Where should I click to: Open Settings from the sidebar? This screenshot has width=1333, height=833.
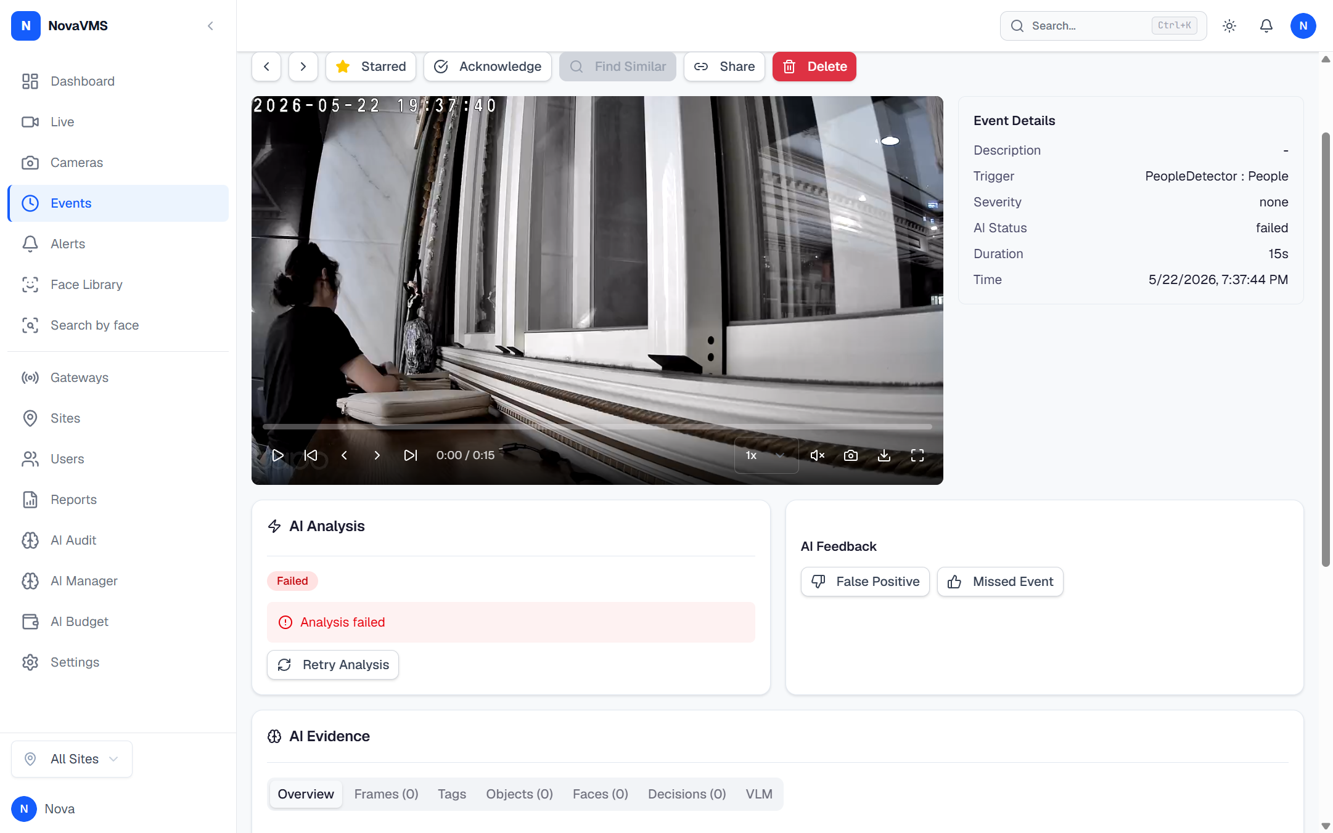coord(118,662)
